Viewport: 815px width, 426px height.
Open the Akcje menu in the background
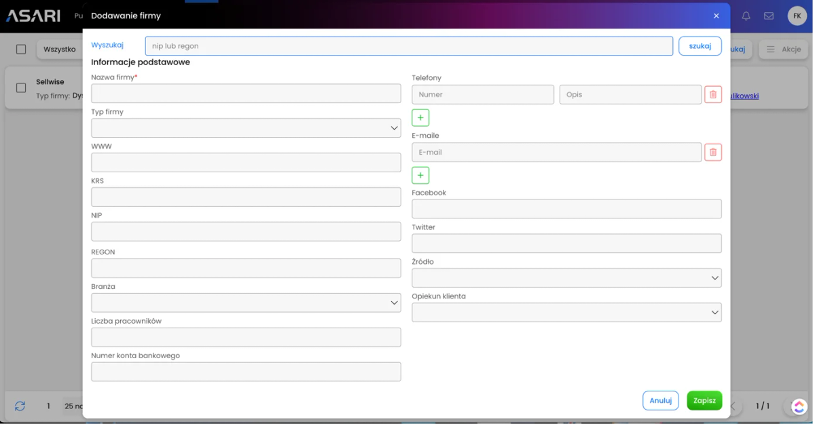pyautogui.click(x=784, y=49)
